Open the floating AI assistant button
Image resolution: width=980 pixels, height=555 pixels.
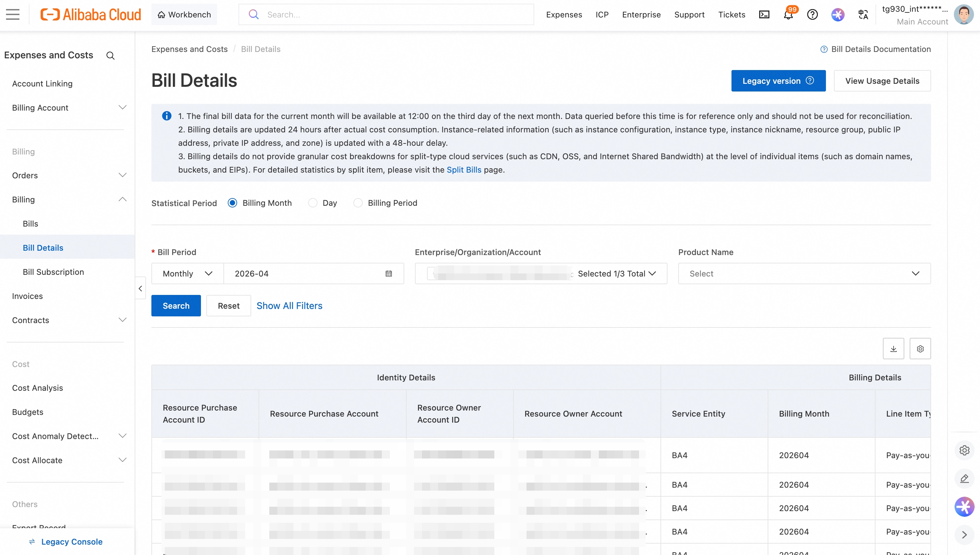pos(964,507)
